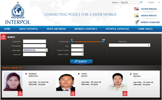The height and width of the screenshot is (100, 162).
Task: Follow the WANTED PERSONS link
Action: click(x=149, y=9)
